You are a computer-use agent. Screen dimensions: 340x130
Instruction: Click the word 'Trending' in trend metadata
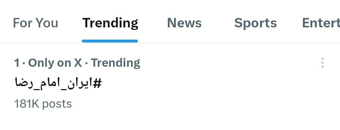tap(116, 63)
